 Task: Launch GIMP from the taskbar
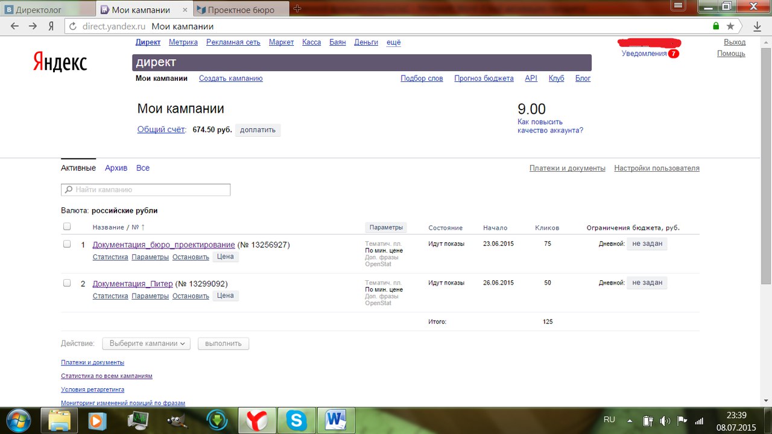pos(177,420)
